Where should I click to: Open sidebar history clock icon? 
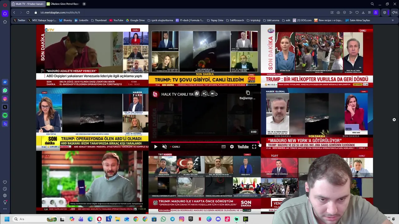(x=5, y=189)
